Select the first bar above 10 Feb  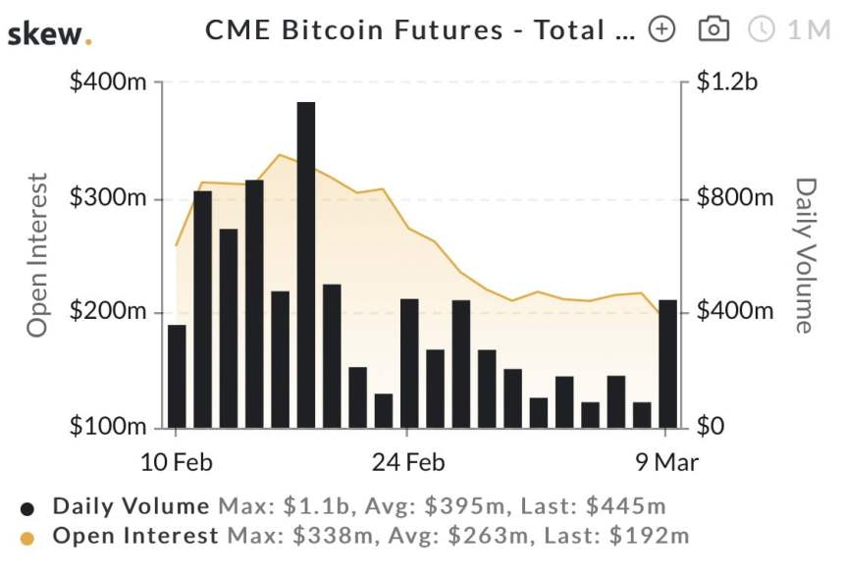[x=177, y=376]
